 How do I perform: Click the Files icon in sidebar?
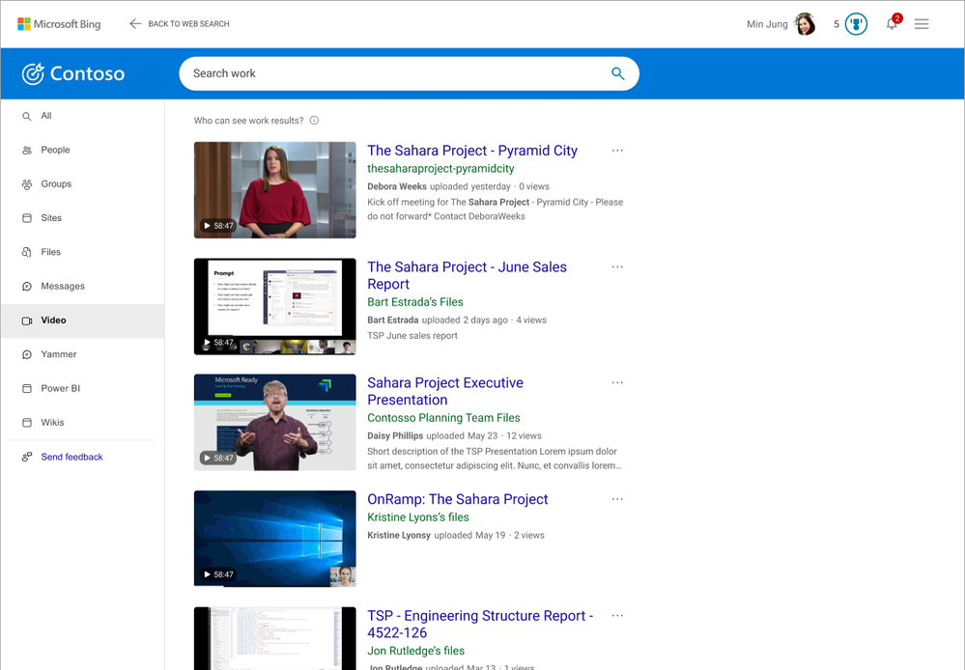click(x=26, y=252)
